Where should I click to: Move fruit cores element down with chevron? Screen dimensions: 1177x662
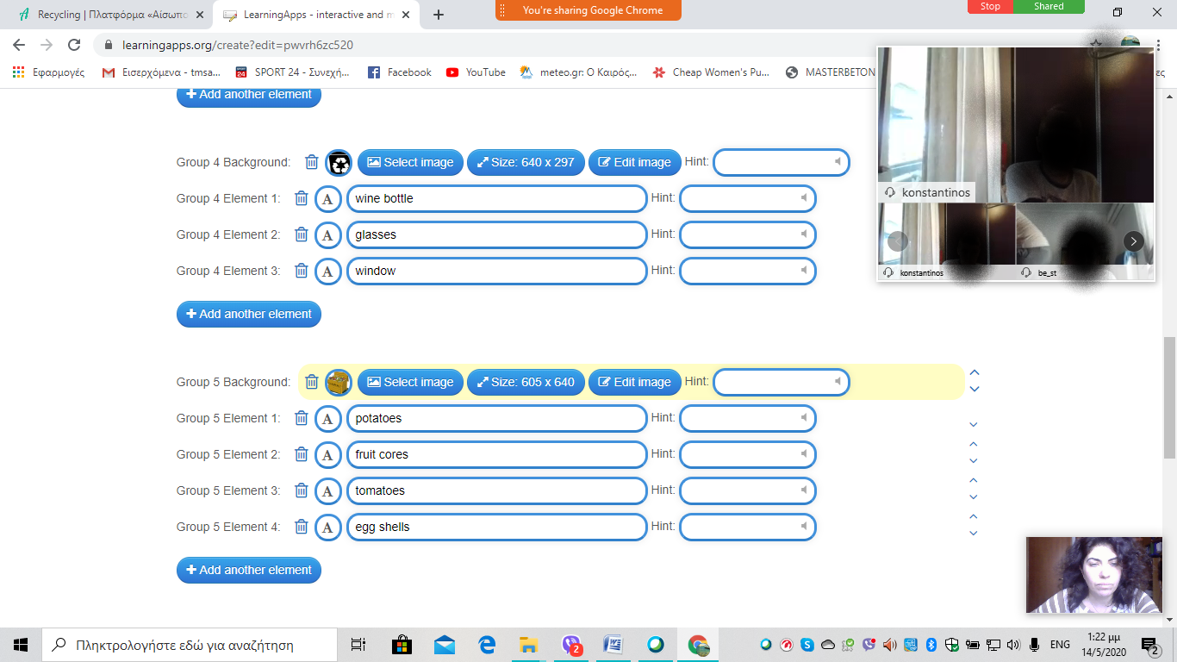(x=974, y=461)
